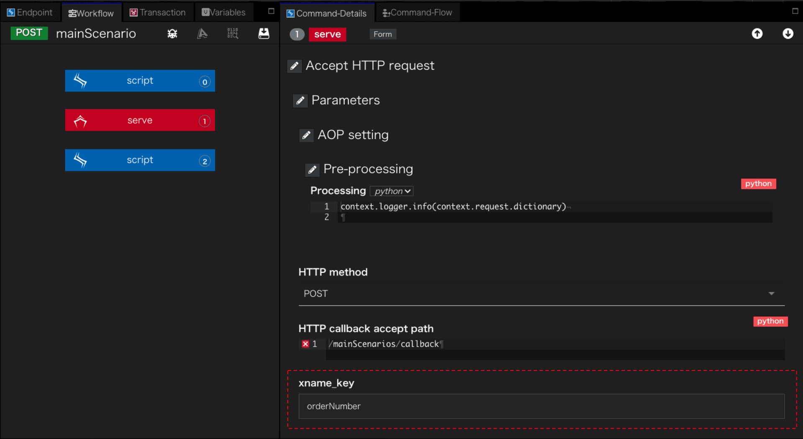Click the mainScenario title text

pos(96,33)
